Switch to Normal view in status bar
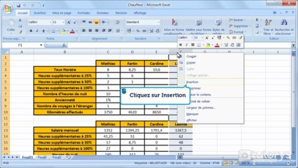Viewport: 298px width, 168px height. [x=226, y=163]
